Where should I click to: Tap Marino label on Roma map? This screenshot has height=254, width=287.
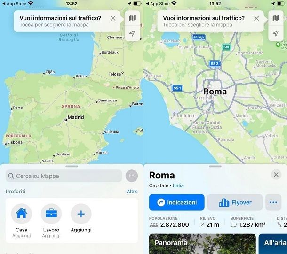242,116
